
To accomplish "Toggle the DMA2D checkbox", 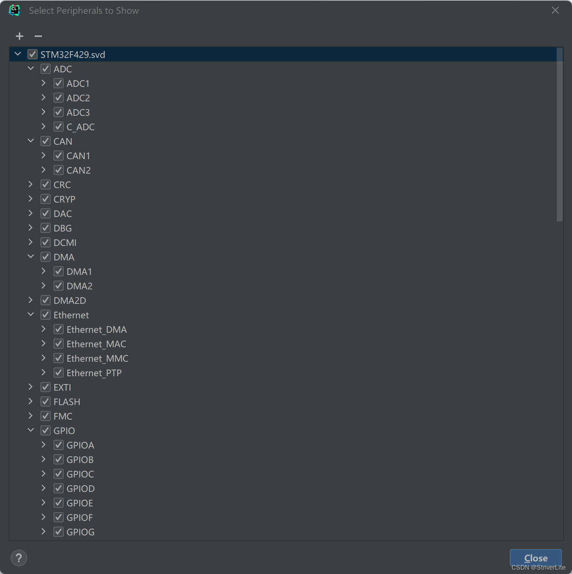I will (x=46, y=300).
